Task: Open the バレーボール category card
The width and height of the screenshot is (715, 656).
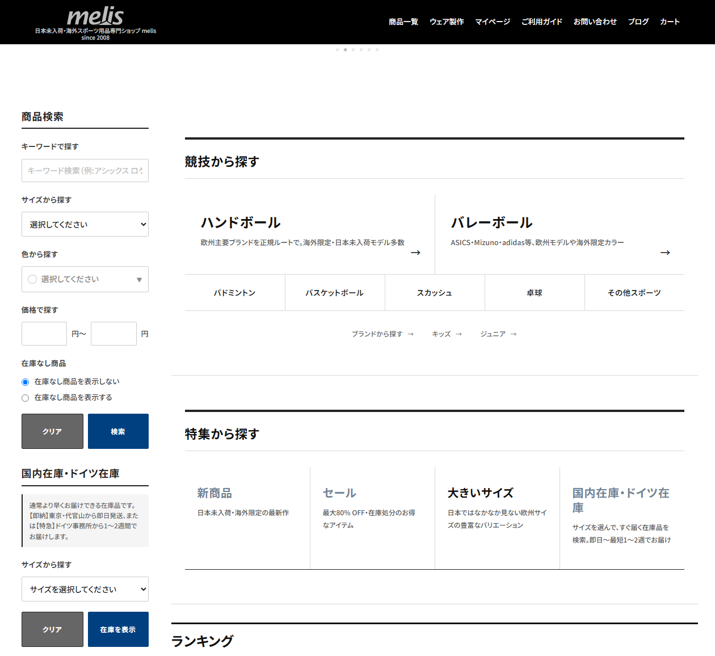Action: click(560, 234)
